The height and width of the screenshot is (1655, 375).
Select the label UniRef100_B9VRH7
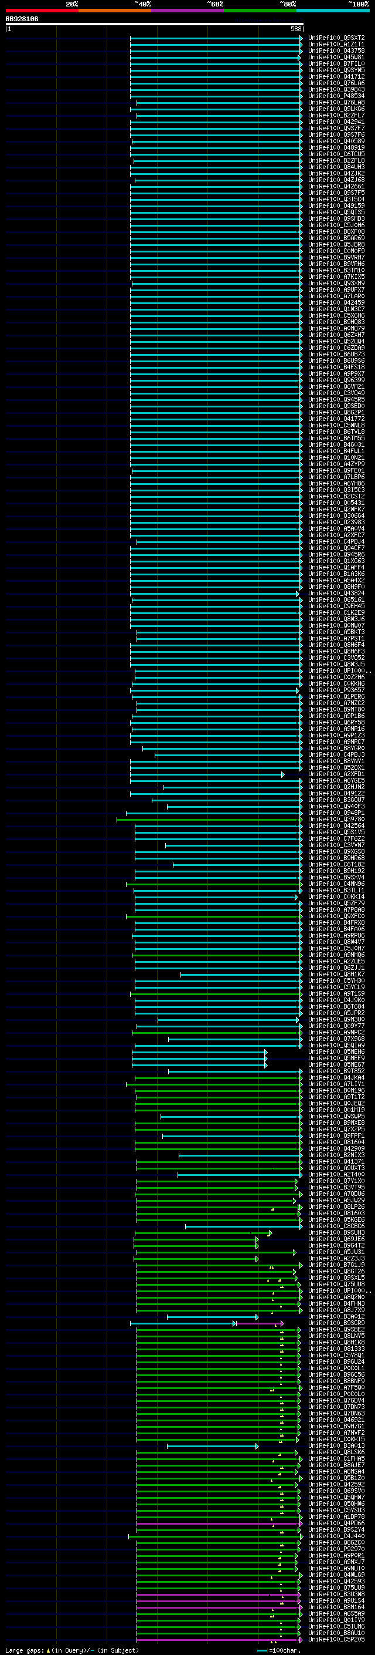pyautogui.click(x=336, y=257)
